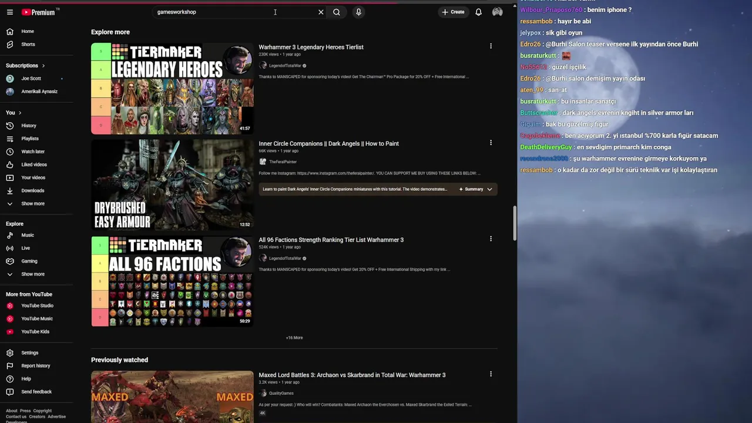This screenshot has height=423, width=752.
Task: Open the All 96 Factions thumbnail
Action: 172,281
